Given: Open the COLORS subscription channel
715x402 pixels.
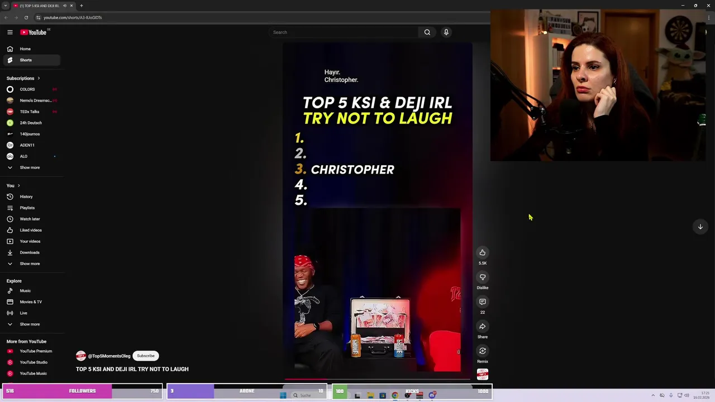Looking at the screenshot, I should point(31,89).
